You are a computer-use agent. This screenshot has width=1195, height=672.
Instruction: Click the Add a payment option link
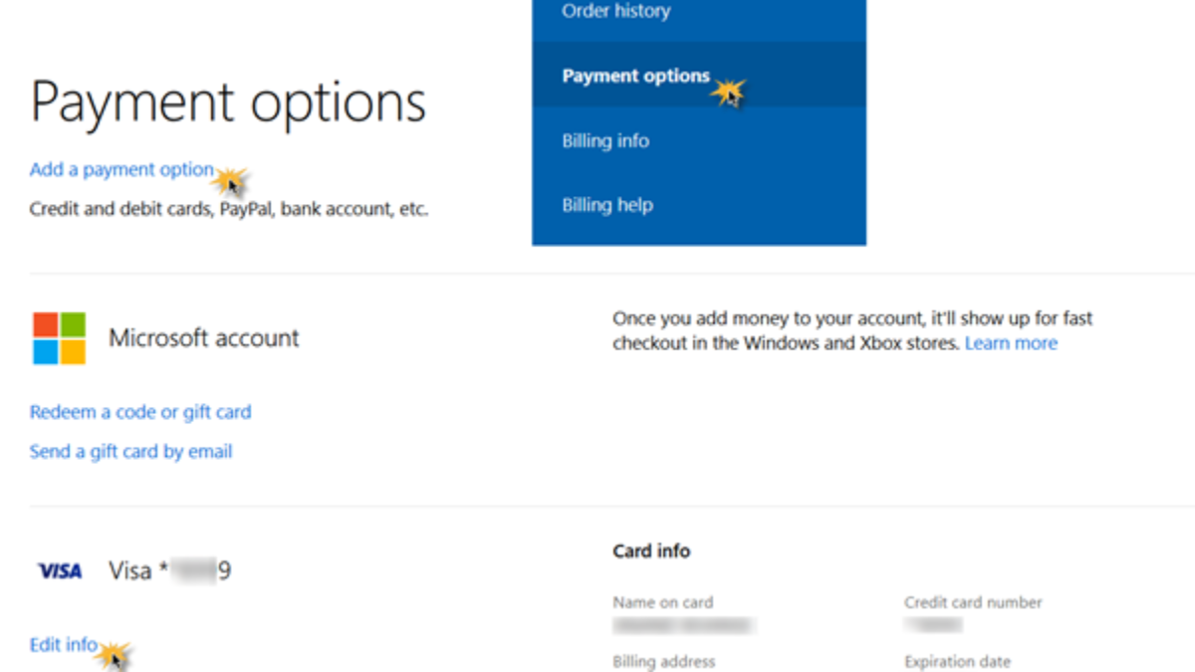pyautogui.click(x=121, y=169)
